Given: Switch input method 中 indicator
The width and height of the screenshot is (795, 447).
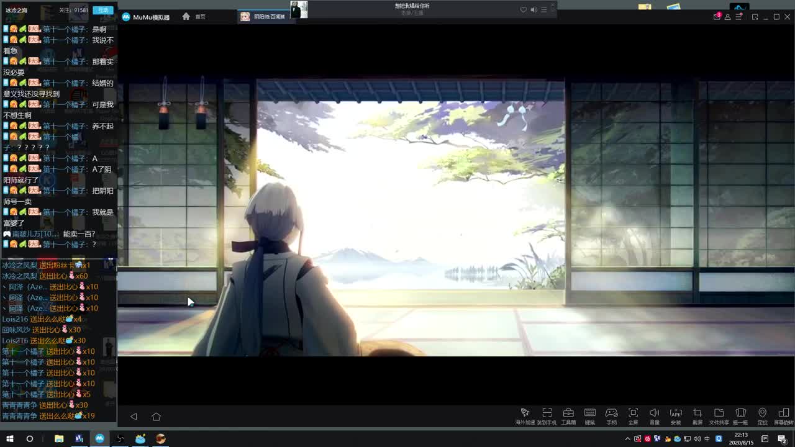Looking at the screenshot, I should point(707,438).
